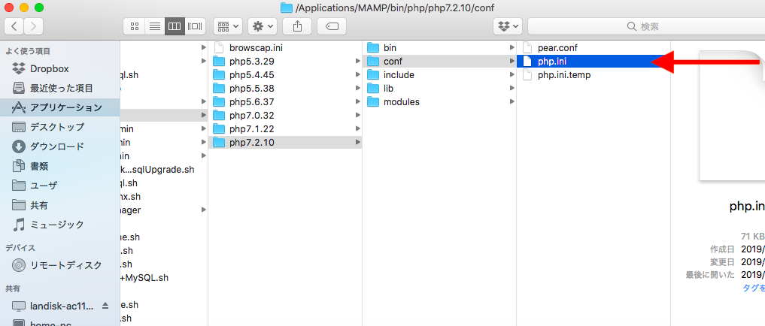Focus the 検索 search field
The width and height of the screenshot is (765, 326).
[x=646, y=26]
